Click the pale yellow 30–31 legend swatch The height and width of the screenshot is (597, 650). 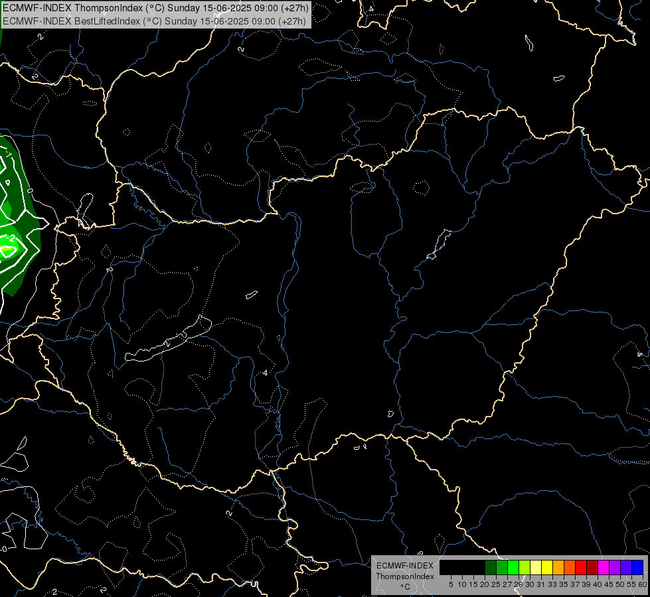[x=536, y=567]
